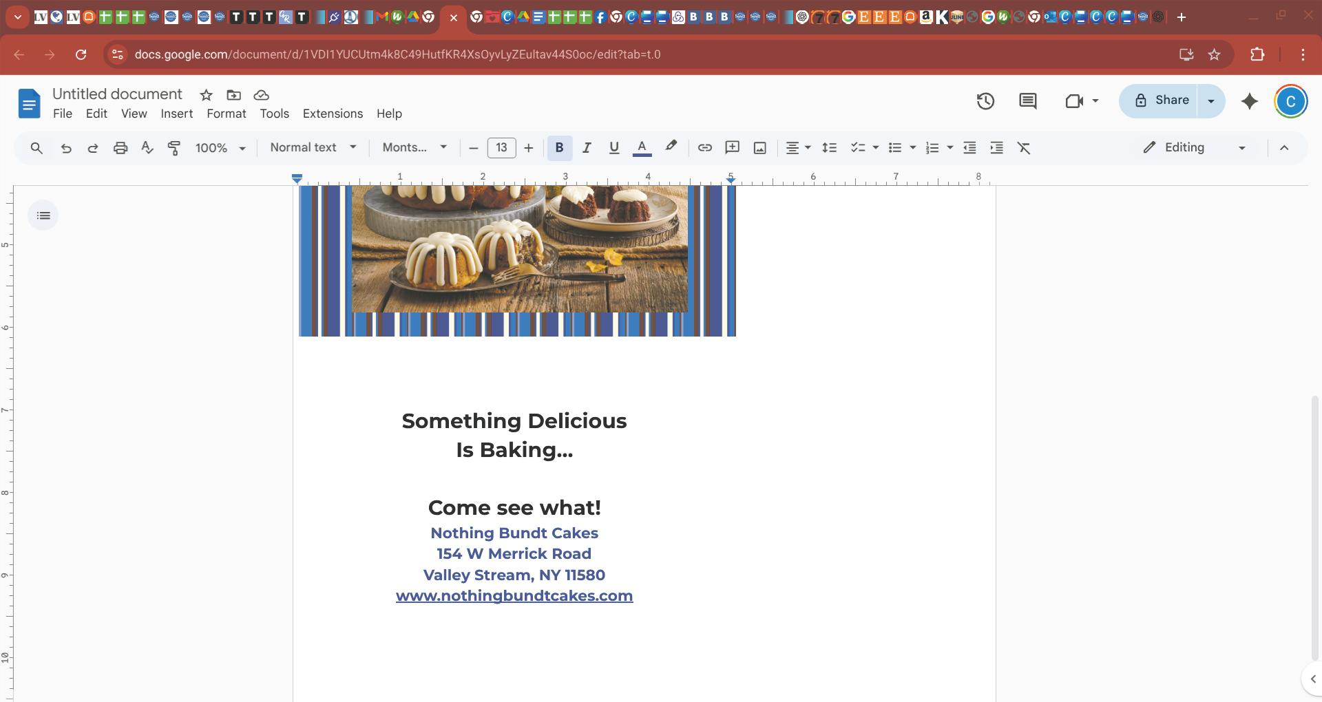The width and height of the screenshot is (1322, 702).
Task: Activate the paint format tool
Action: (174, 148)
